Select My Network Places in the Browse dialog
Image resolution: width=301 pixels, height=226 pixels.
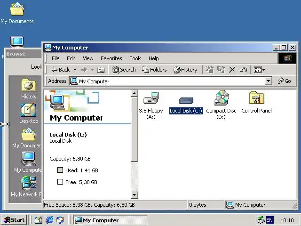point(26,187)
